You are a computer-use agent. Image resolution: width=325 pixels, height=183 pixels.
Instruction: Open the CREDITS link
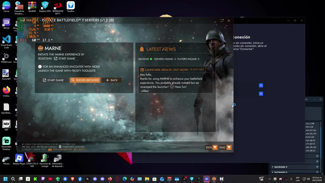[x=79, y=149]
